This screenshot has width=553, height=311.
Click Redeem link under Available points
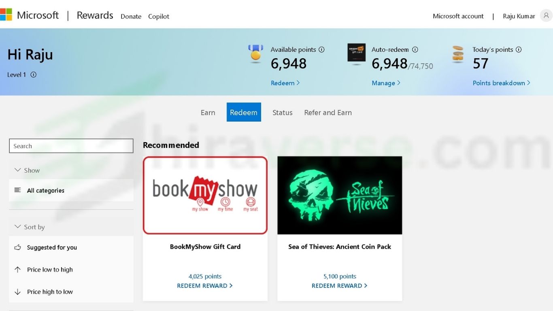click(x=285, y=83)
